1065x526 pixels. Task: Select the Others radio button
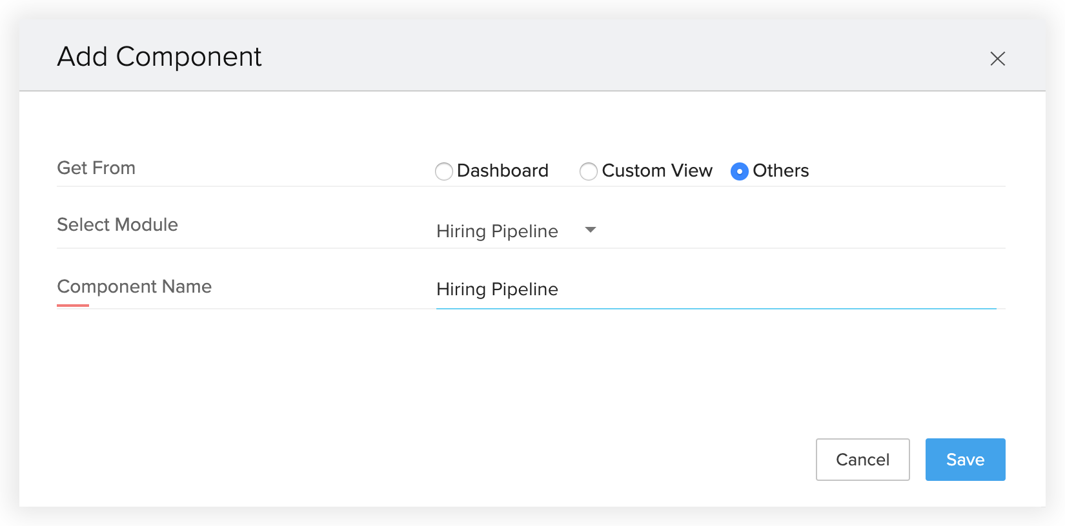(739, 171)
